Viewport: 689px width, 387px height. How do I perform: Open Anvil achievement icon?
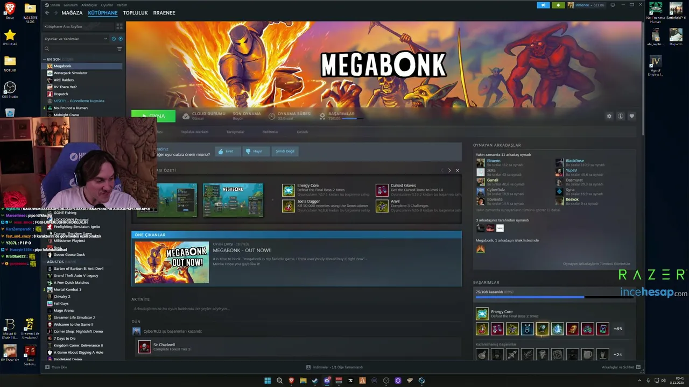382,206
